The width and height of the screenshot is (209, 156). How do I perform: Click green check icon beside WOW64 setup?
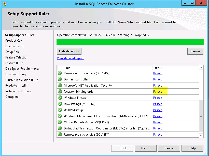click(x=60, y=110)
